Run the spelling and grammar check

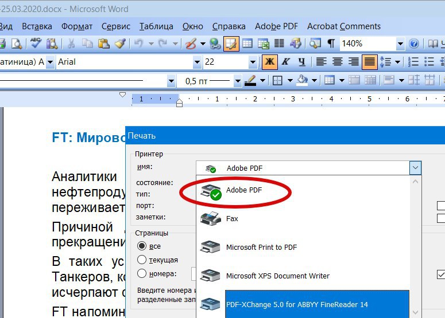click(36, 44)
